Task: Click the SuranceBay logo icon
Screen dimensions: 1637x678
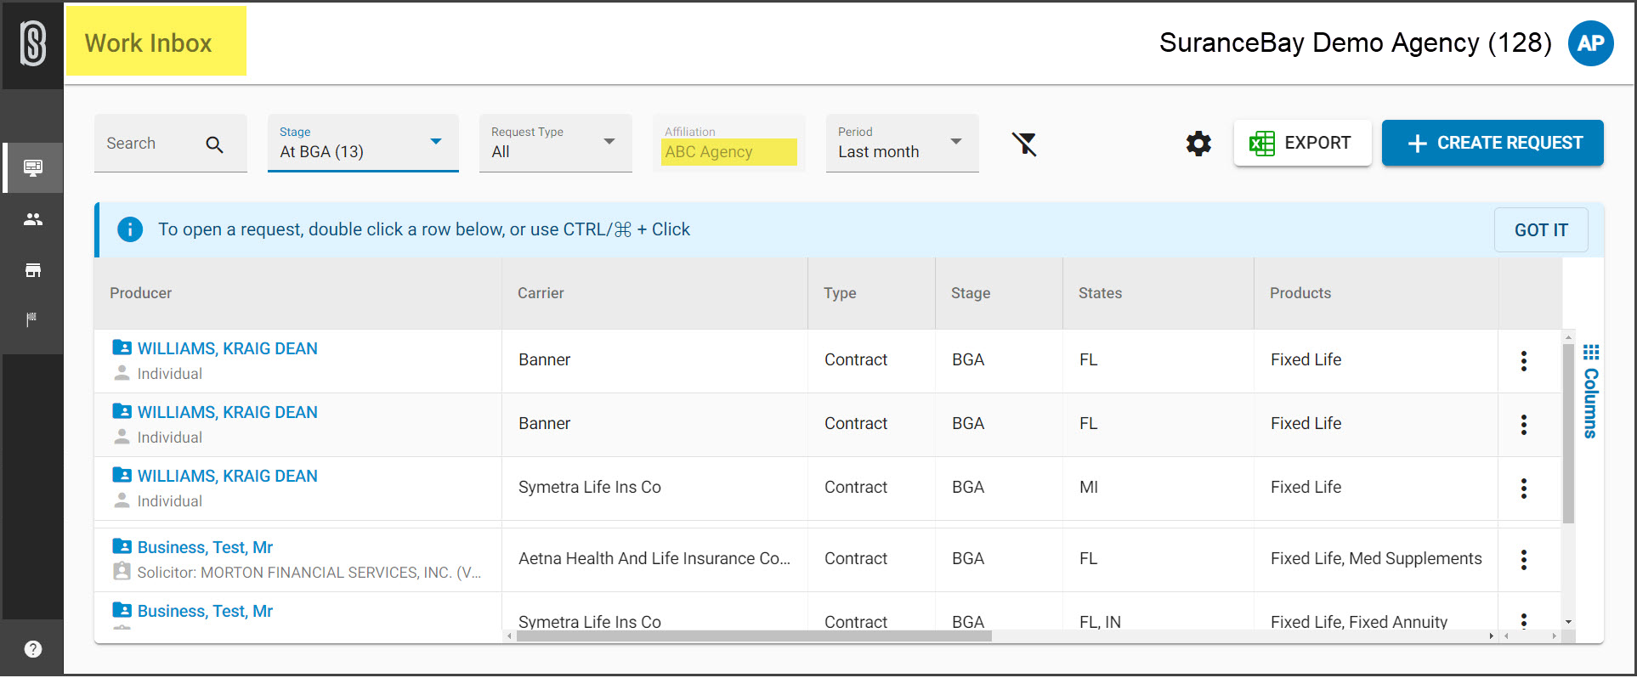Action: (32, 43)
